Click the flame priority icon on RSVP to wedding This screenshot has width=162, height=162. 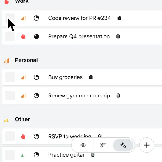(23, 136)
